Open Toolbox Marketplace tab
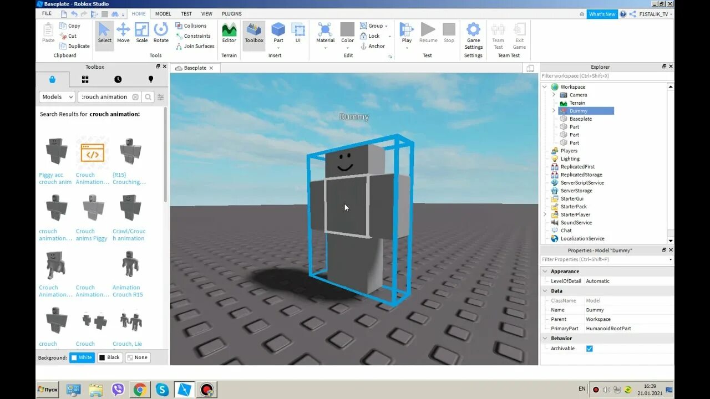The width and height of the screenshot is (710, 399). click(52, 79)
